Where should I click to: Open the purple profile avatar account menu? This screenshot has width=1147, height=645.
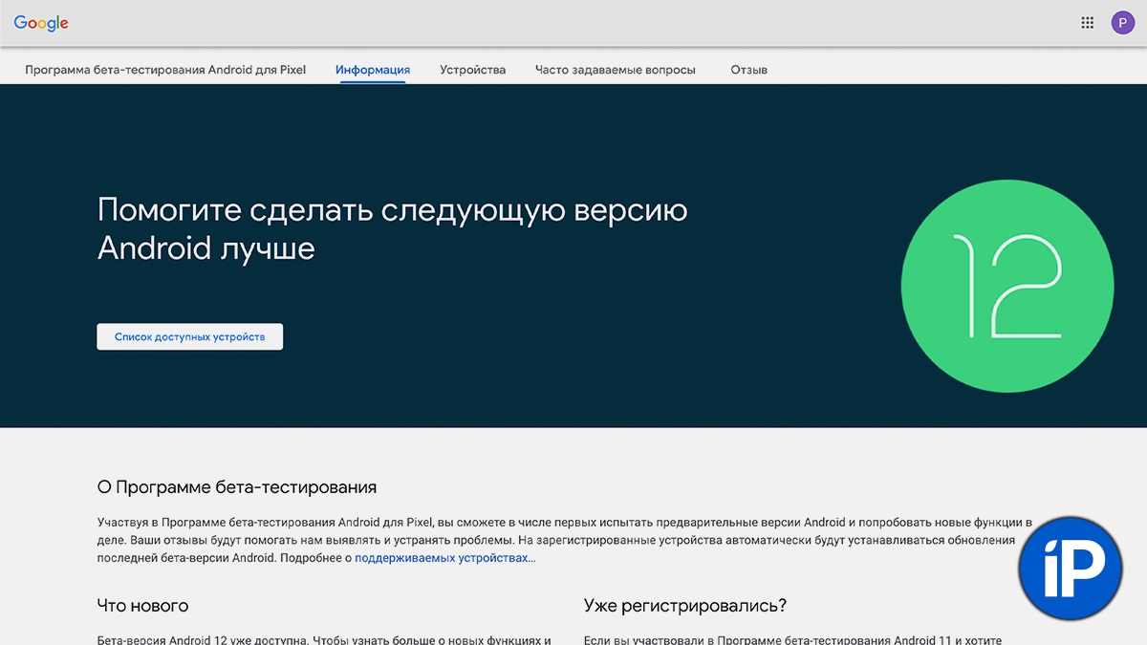[x=1122, y=23]
